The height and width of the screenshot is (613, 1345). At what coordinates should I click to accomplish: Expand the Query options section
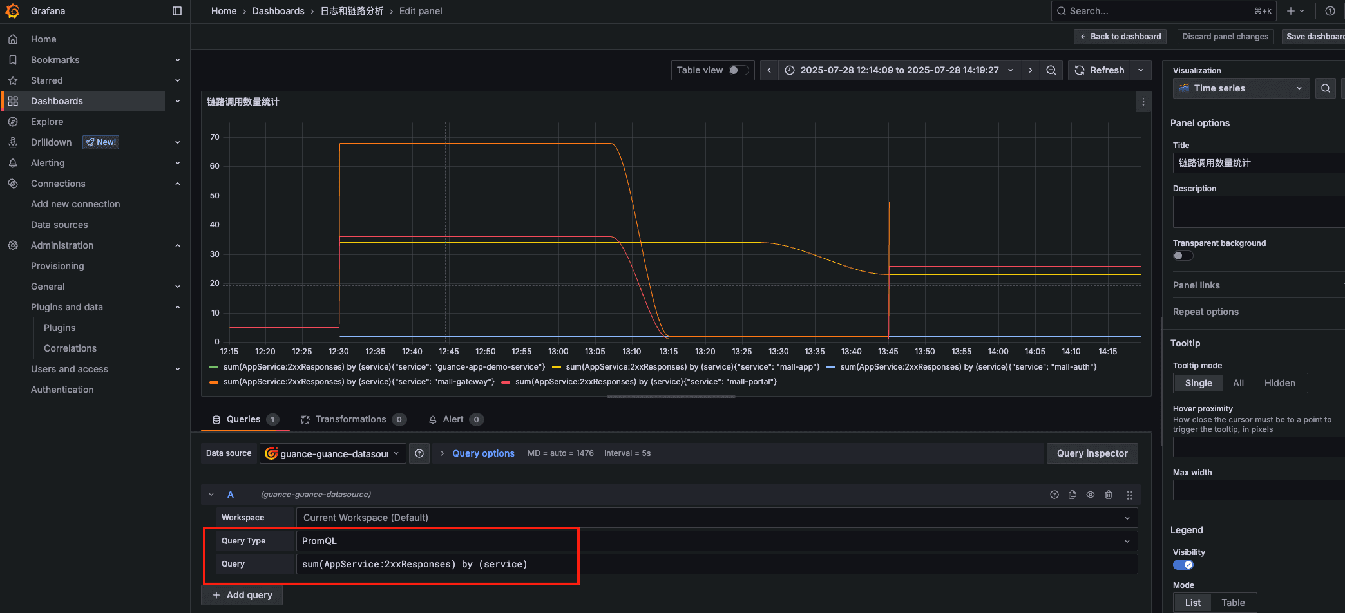point(483,453)
